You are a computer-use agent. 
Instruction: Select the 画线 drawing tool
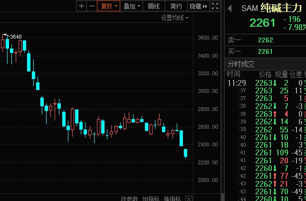[154, 6]
